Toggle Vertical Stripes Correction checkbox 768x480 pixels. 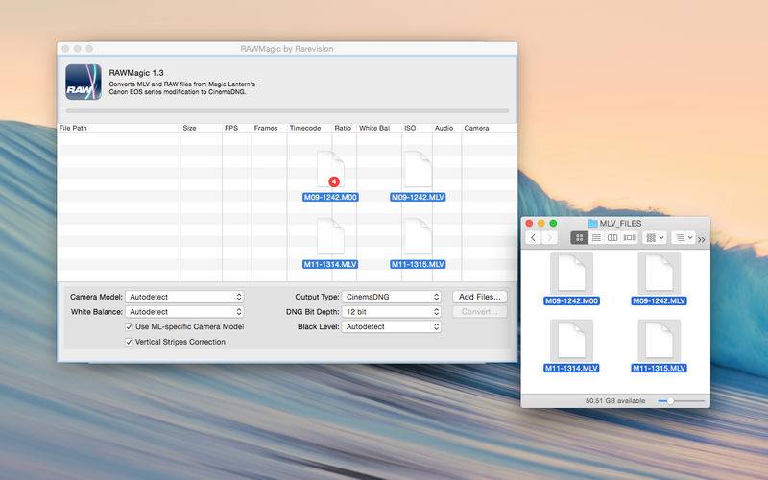(129, 342)
